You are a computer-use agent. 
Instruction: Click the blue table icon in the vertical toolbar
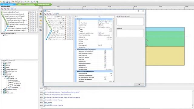[x=41, y=17]
